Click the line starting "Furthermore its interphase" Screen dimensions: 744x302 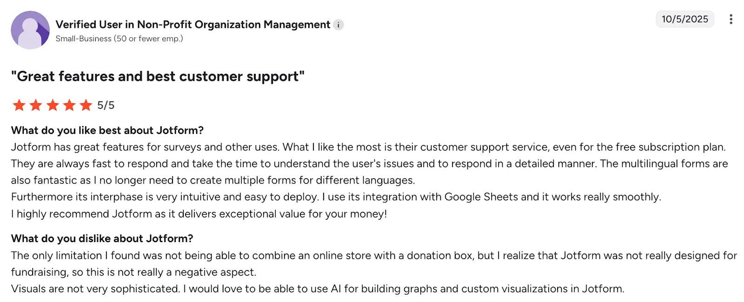(x=336, y=197)
